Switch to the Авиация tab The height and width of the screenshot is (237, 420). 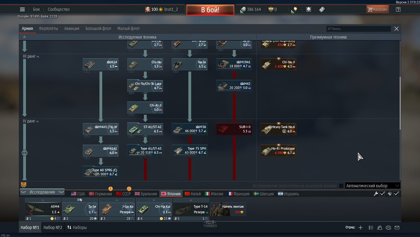point(72,28)
